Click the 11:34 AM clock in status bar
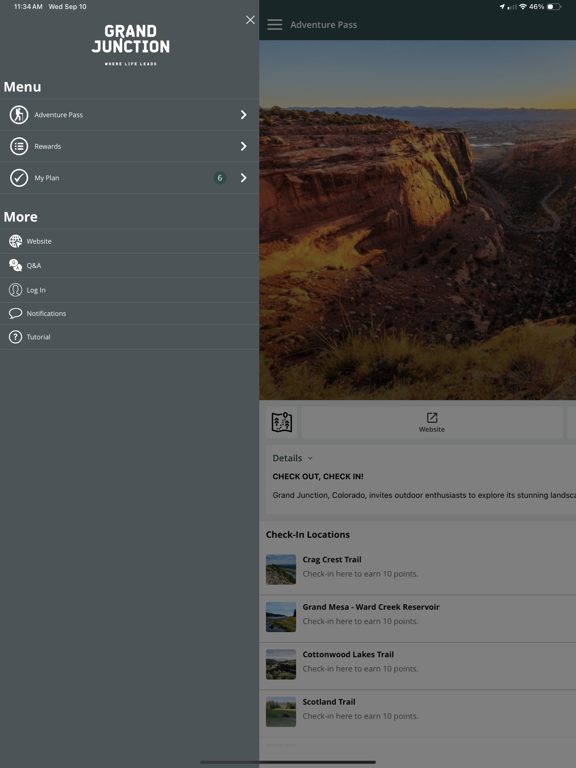 point(28,7)
